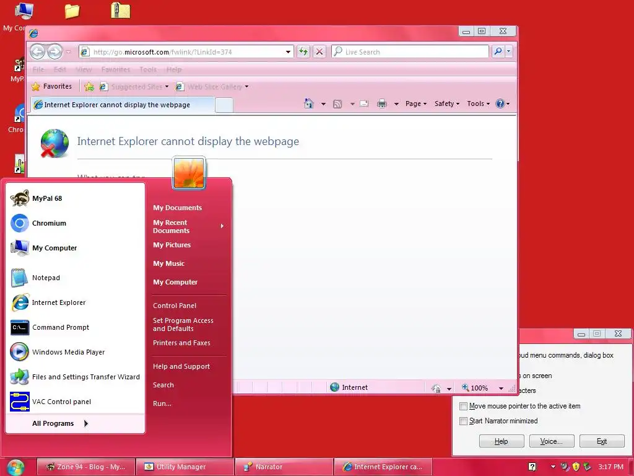
Task: Click the Start orb button
Action: [15, 467]
